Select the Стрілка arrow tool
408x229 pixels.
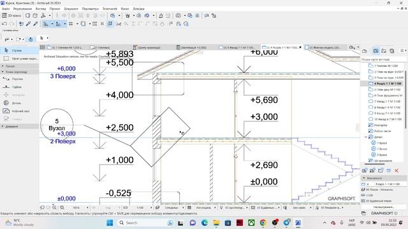point(20,50)
